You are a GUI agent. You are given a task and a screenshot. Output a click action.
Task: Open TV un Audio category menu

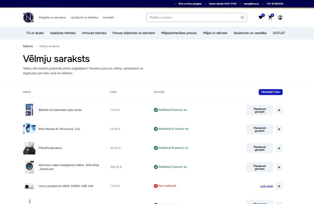(x=35, y=33)
